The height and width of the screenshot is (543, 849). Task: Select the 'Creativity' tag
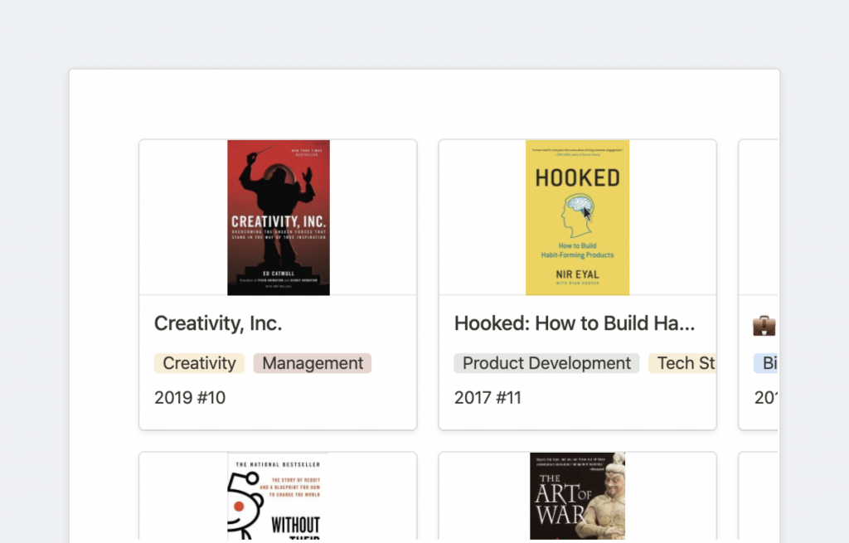point(199,363)
